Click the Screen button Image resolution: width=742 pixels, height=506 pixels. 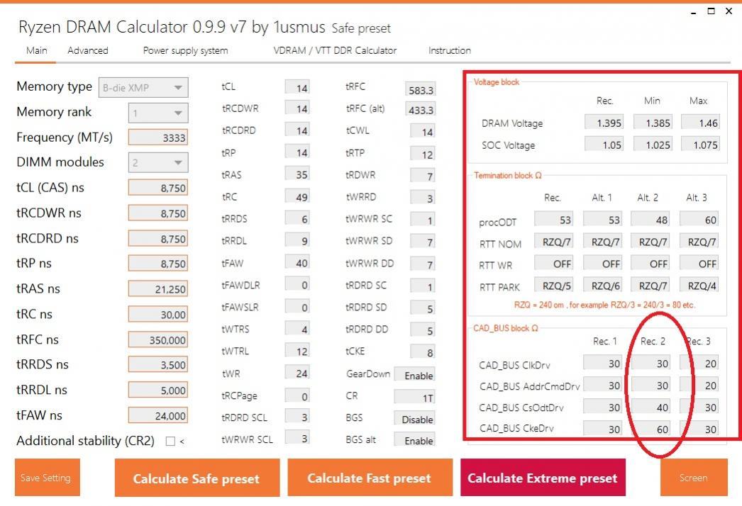[694, 478]
